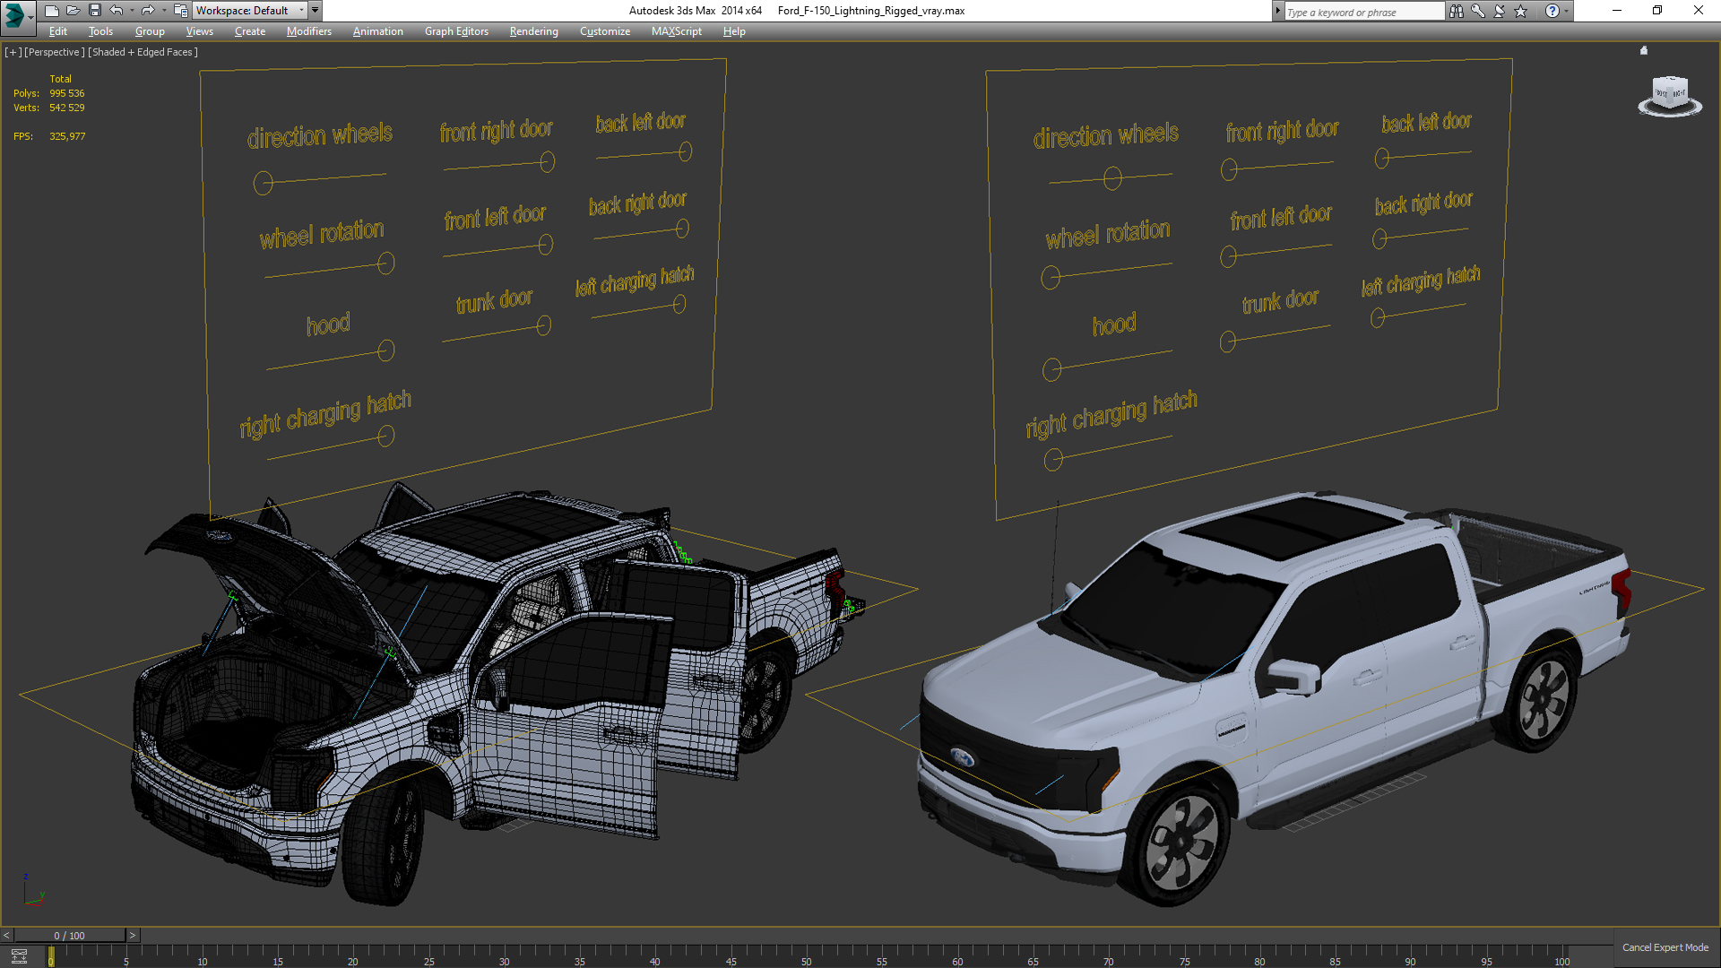This screenshot has width=1721, height=968.
Task: Open the MAXScript menu
Action: [676, 31]
